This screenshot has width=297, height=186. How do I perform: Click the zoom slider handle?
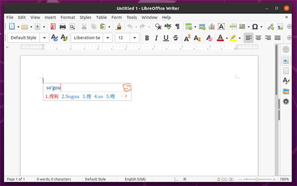[x=257, y=179]
